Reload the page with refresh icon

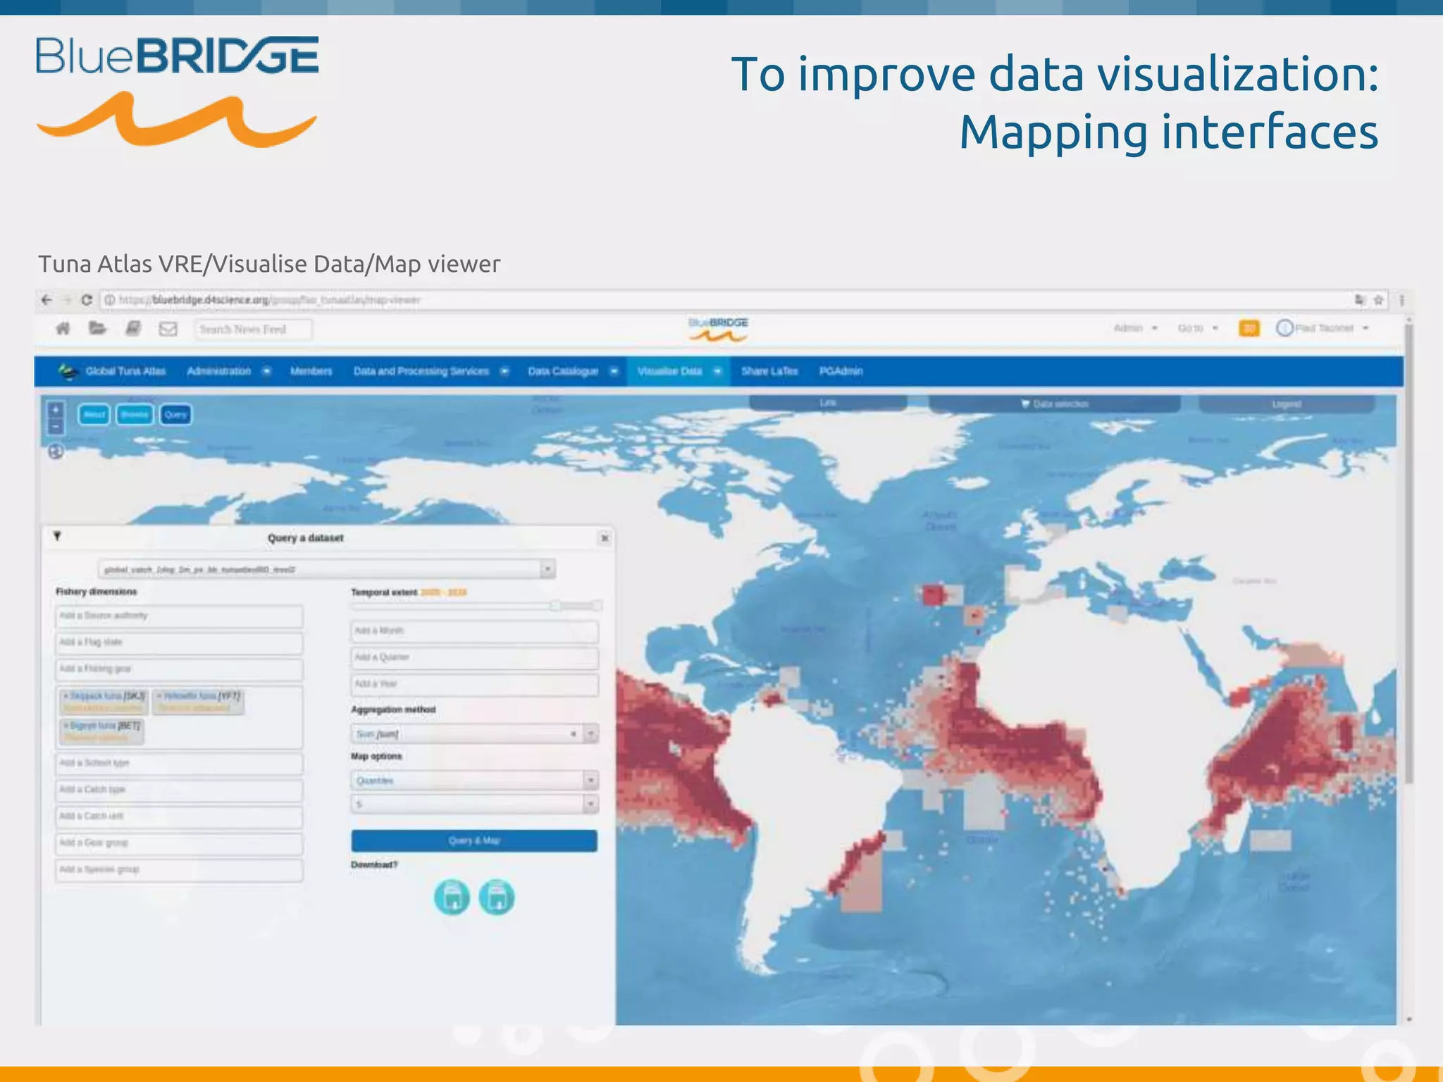click(87, 300)
